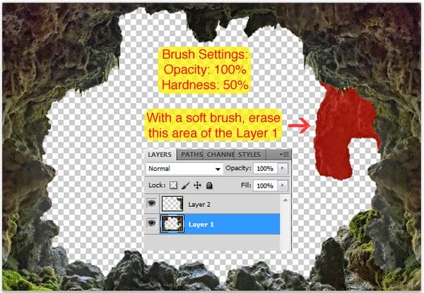Open the Styles tab
The width and height of the screenshot is (424, 293).
click(x=249, y=154)
